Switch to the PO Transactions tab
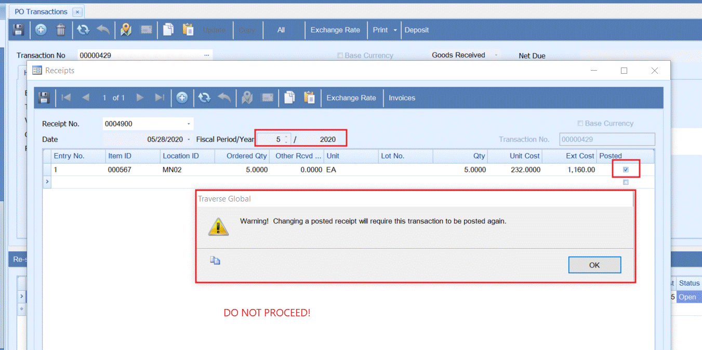Image resolution: width=702 pixels, height=350 pixels. (x=41, y=11)
